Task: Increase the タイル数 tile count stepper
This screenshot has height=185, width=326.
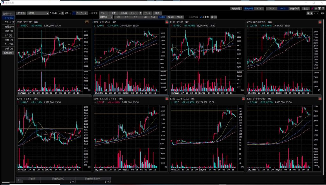Action: (x=62, y=12)
